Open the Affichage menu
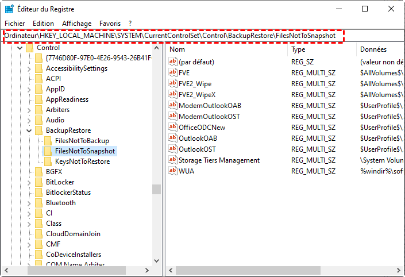This screenshot has width=405, height=277. click(x=77, y=24)
